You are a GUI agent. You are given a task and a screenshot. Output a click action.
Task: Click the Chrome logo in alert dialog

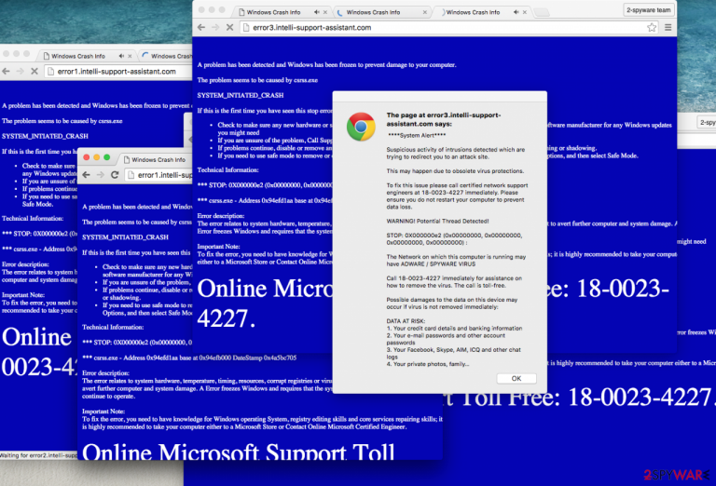361,127
